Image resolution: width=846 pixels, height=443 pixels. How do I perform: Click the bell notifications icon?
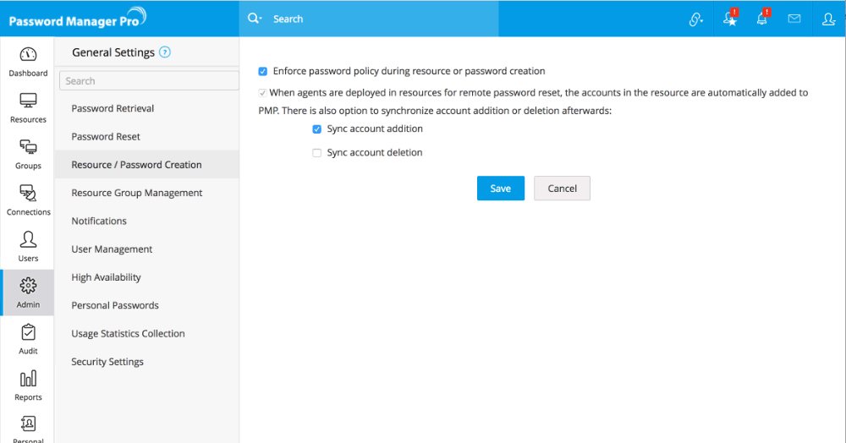[762, 19]
